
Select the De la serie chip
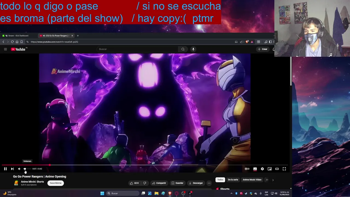233,180
